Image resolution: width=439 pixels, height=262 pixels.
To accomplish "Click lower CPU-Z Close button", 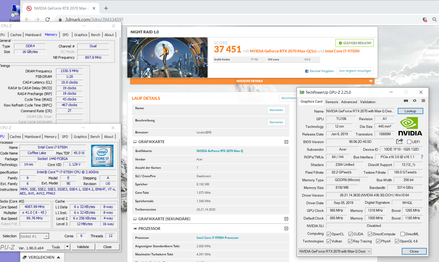I will [x=107, y=247].
